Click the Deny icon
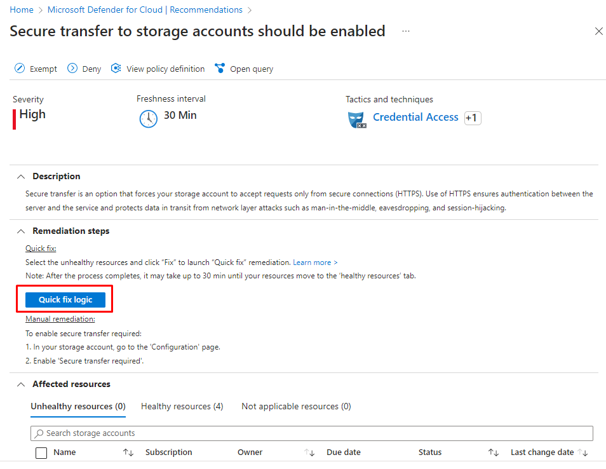 [x=72, y=69]
